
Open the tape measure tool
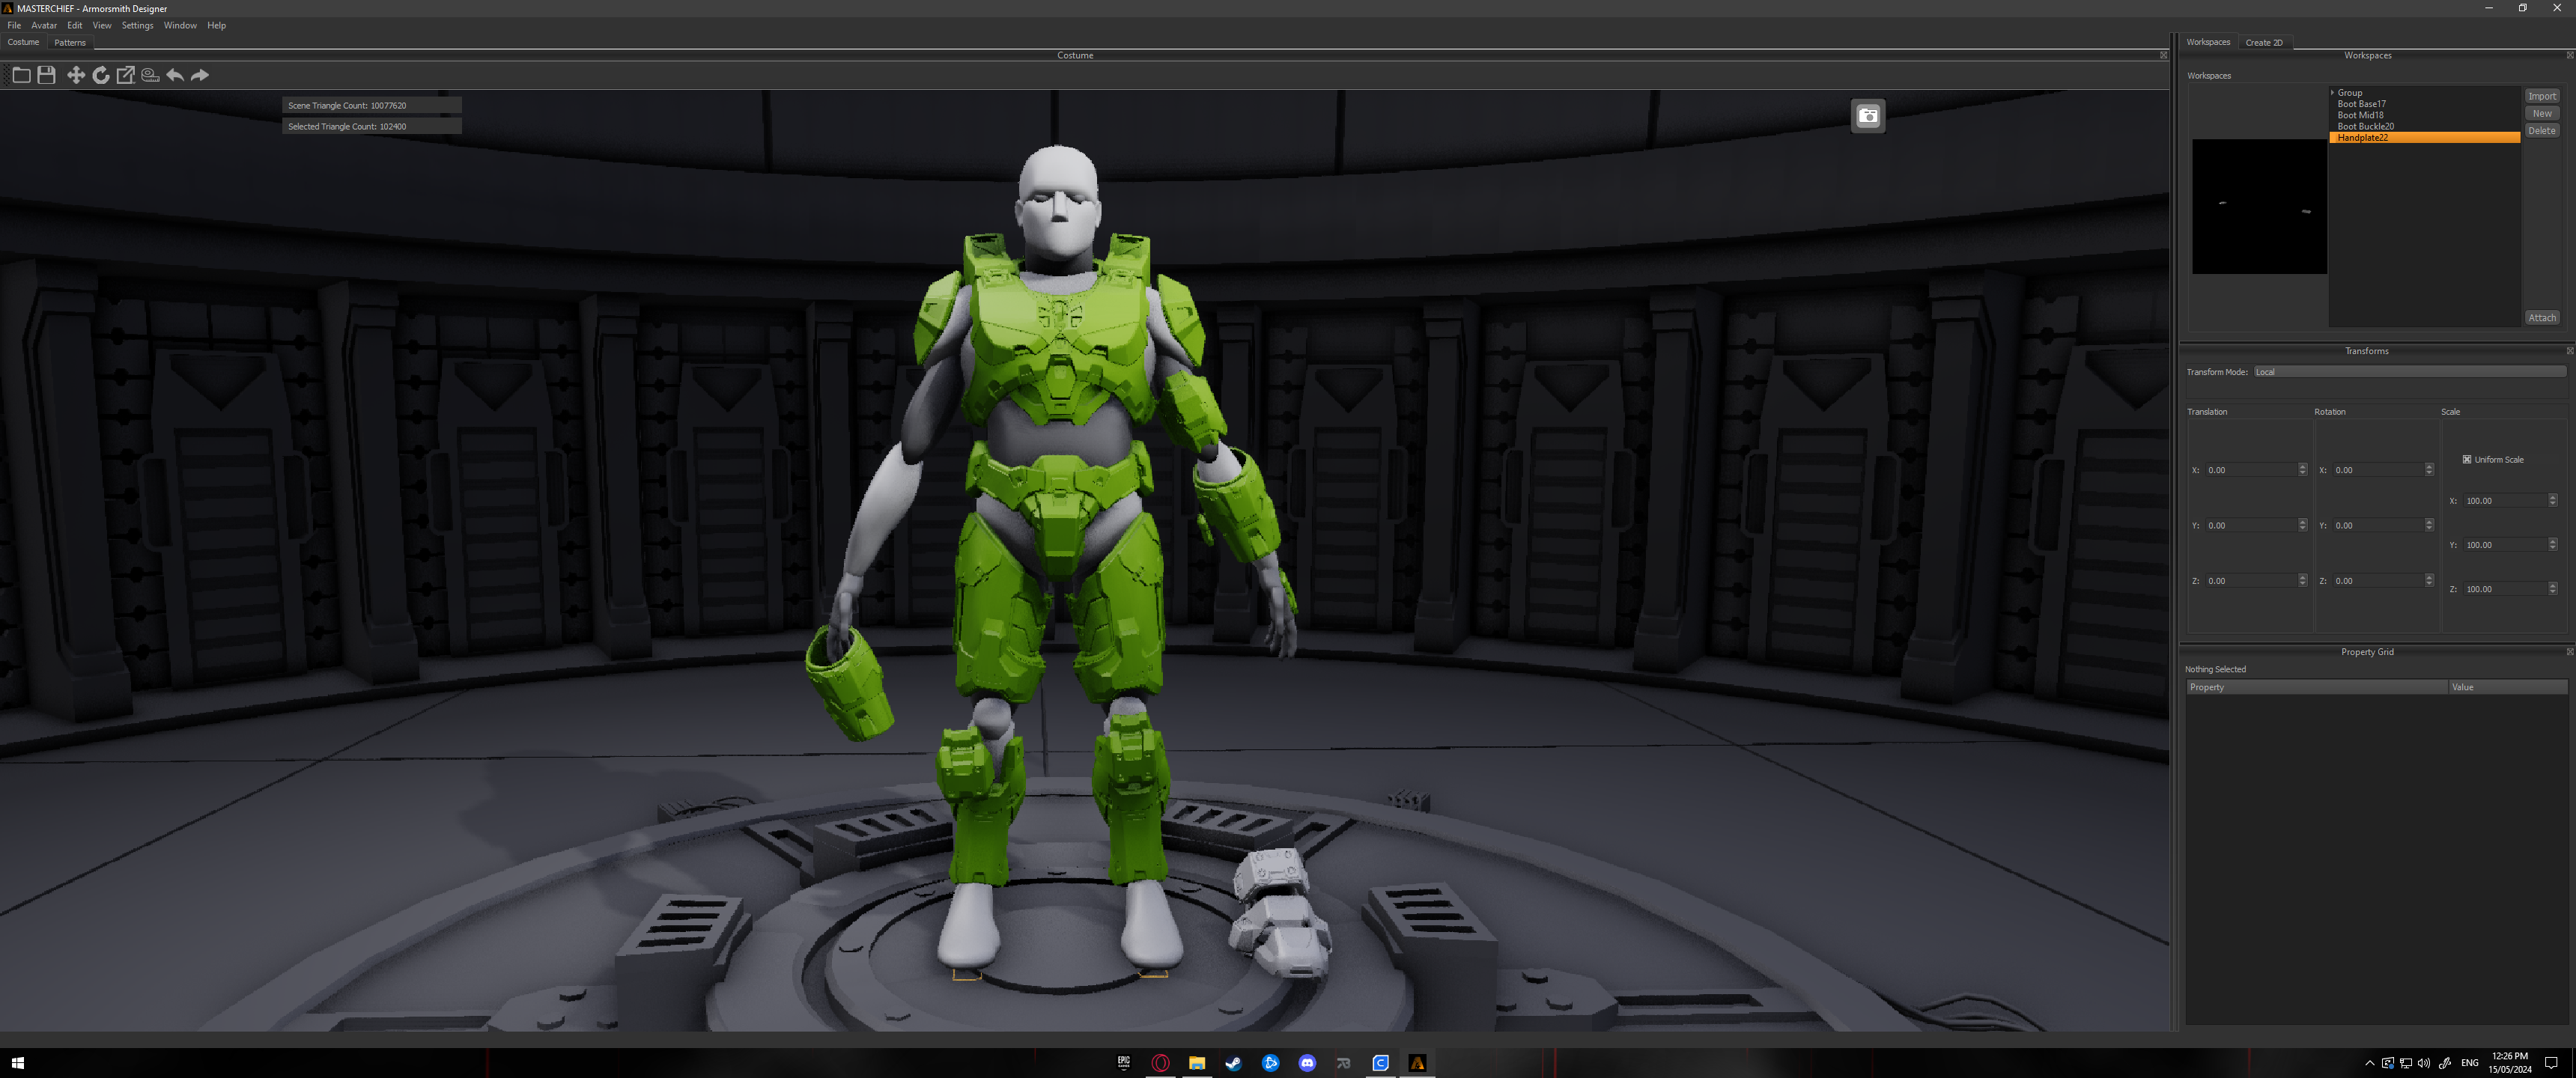point(150,75)
